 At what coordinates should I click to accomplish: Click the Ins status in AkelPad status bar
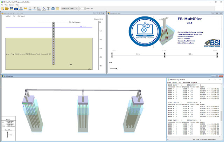point(194,139)
